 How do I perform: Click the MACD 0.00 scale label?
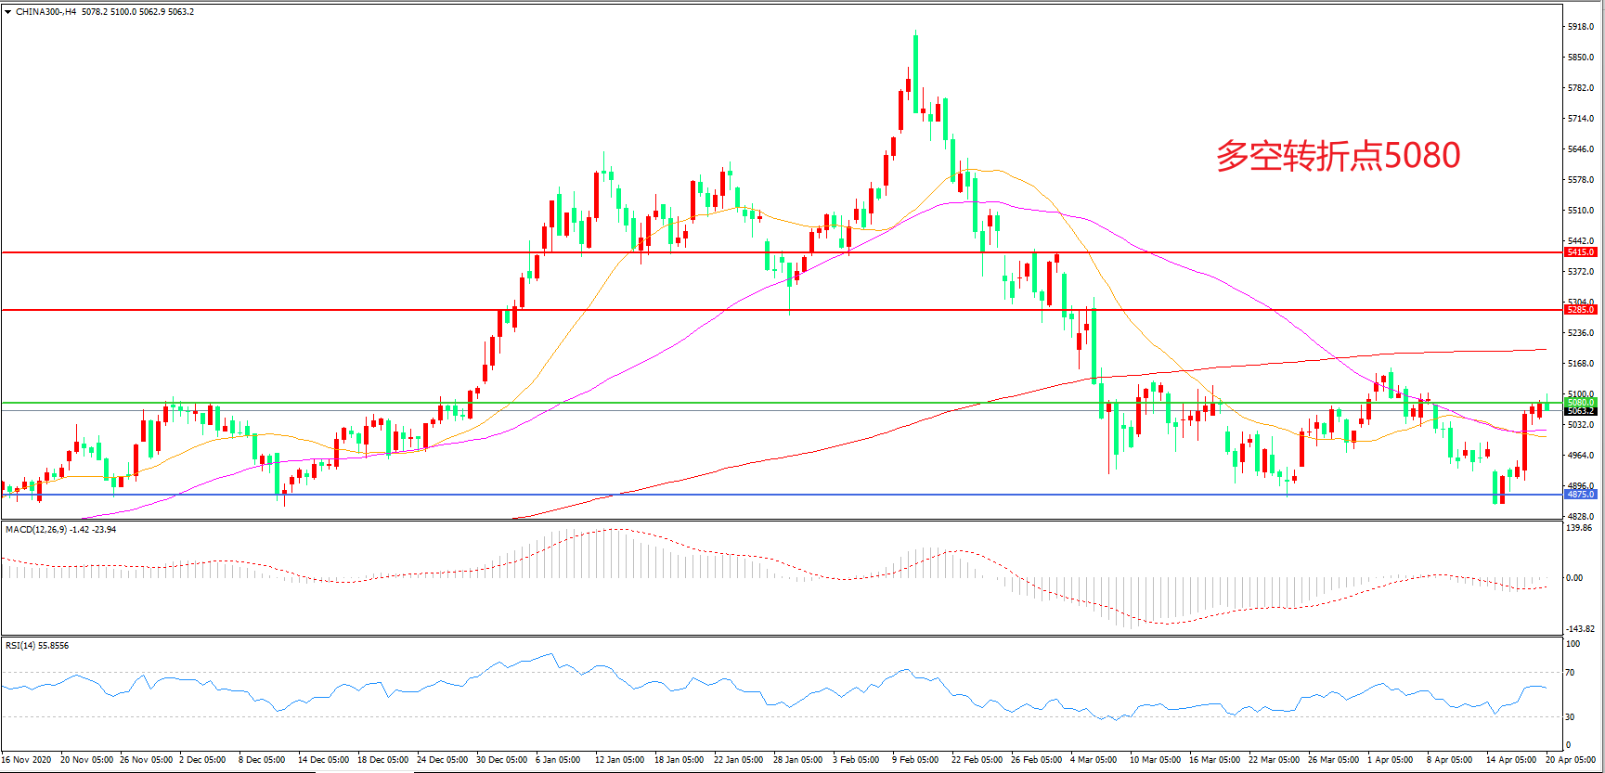[1574, 578]
